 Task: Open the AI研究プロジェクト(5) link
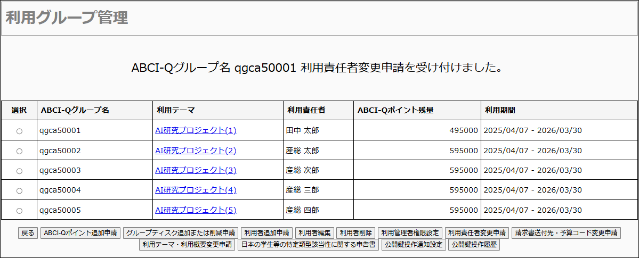pos(196,210)
